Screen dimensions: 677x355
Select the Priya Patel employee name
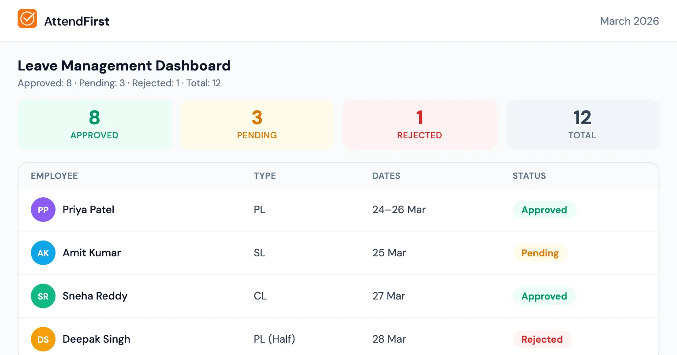click(89, 210)
